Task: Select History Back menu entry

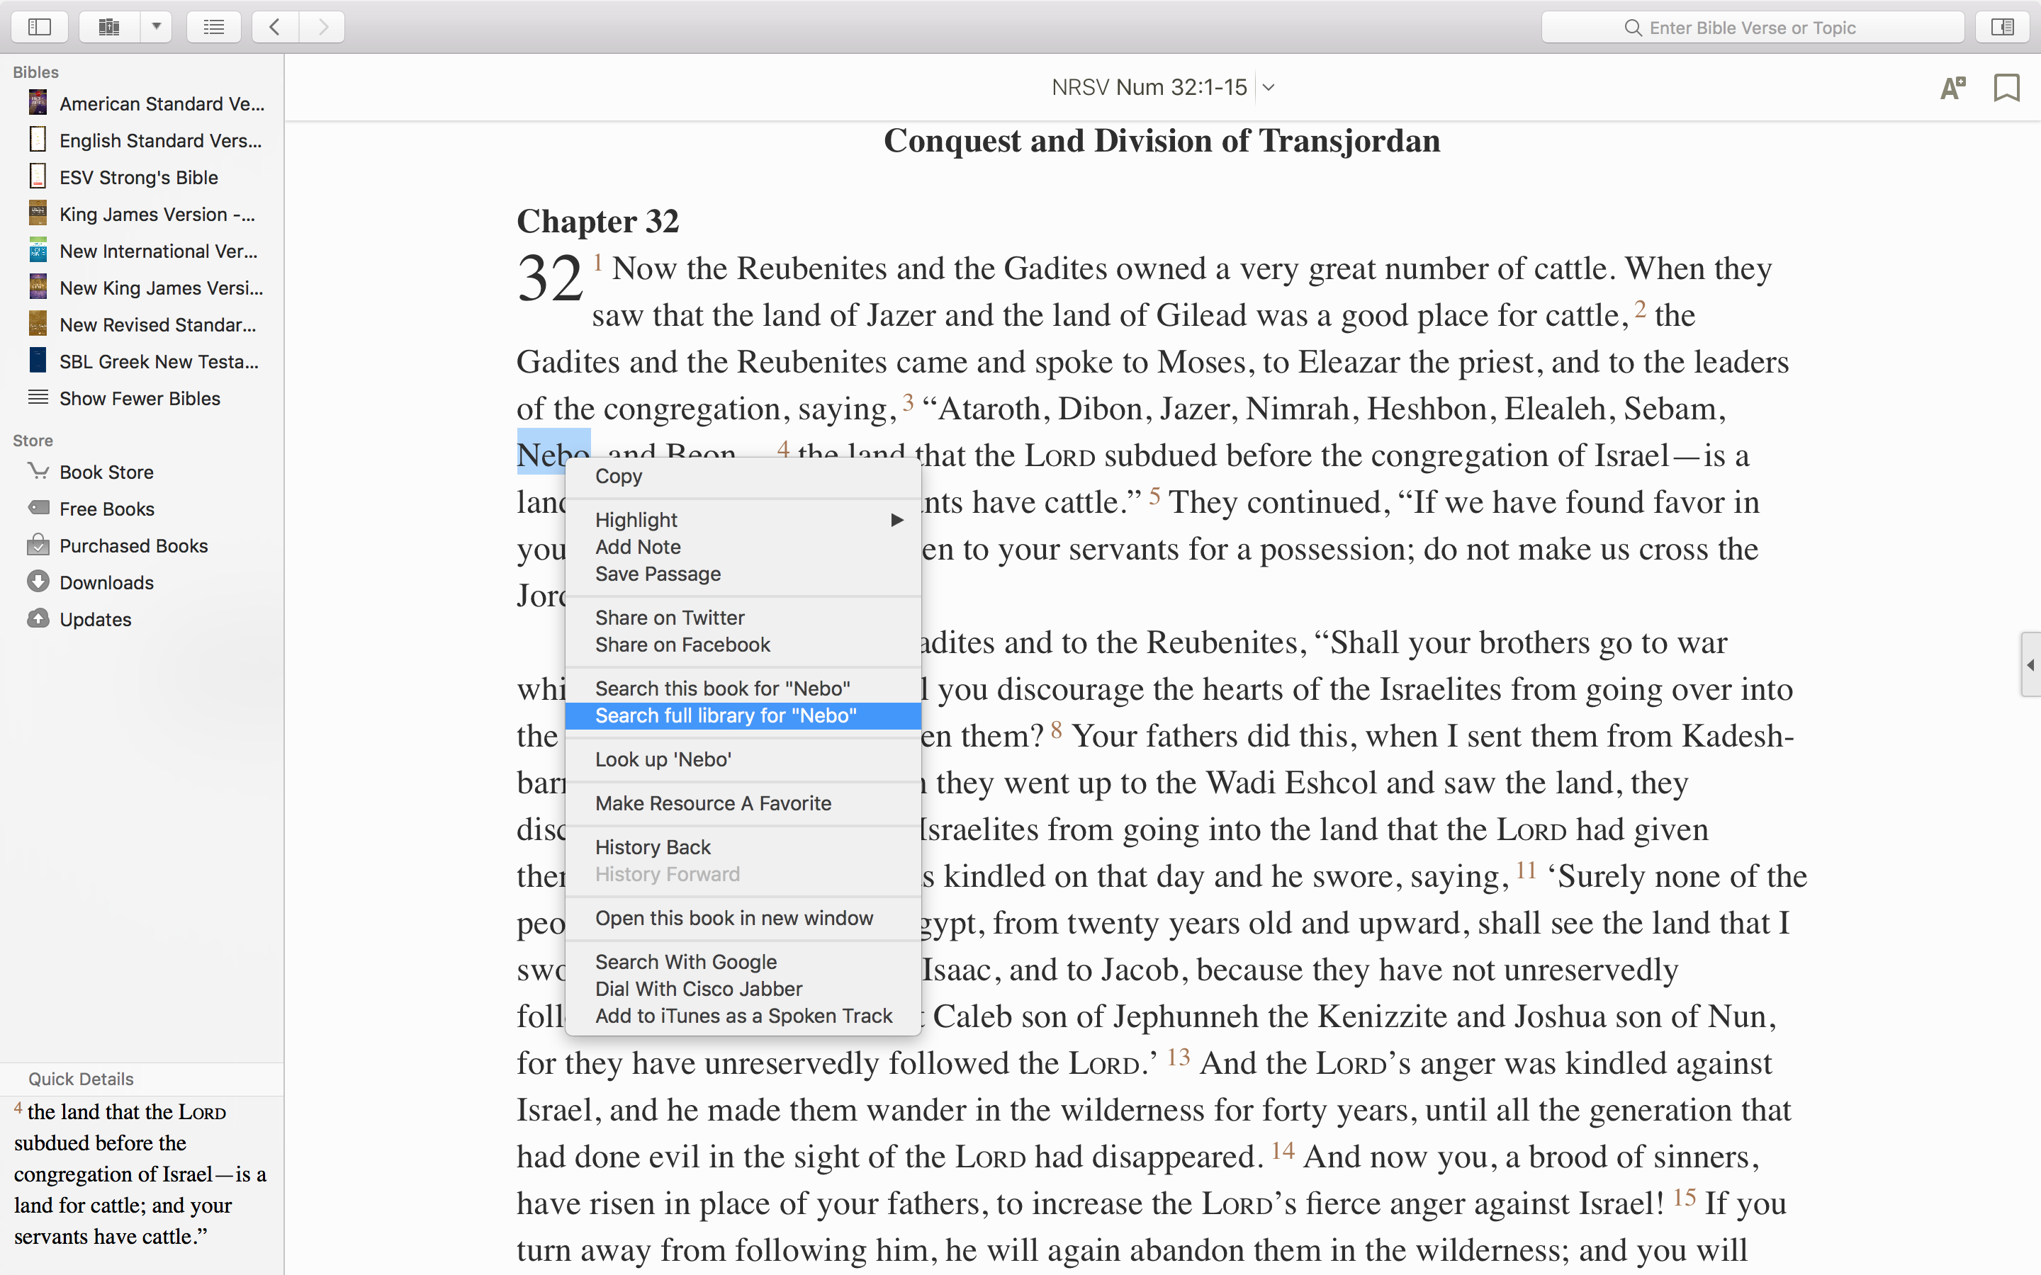Action: [x=743, y=847]
